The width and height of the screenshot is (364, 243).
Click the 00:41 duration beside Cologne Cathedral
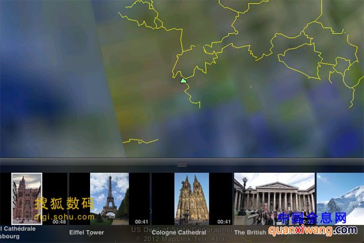tap(224, 222)
